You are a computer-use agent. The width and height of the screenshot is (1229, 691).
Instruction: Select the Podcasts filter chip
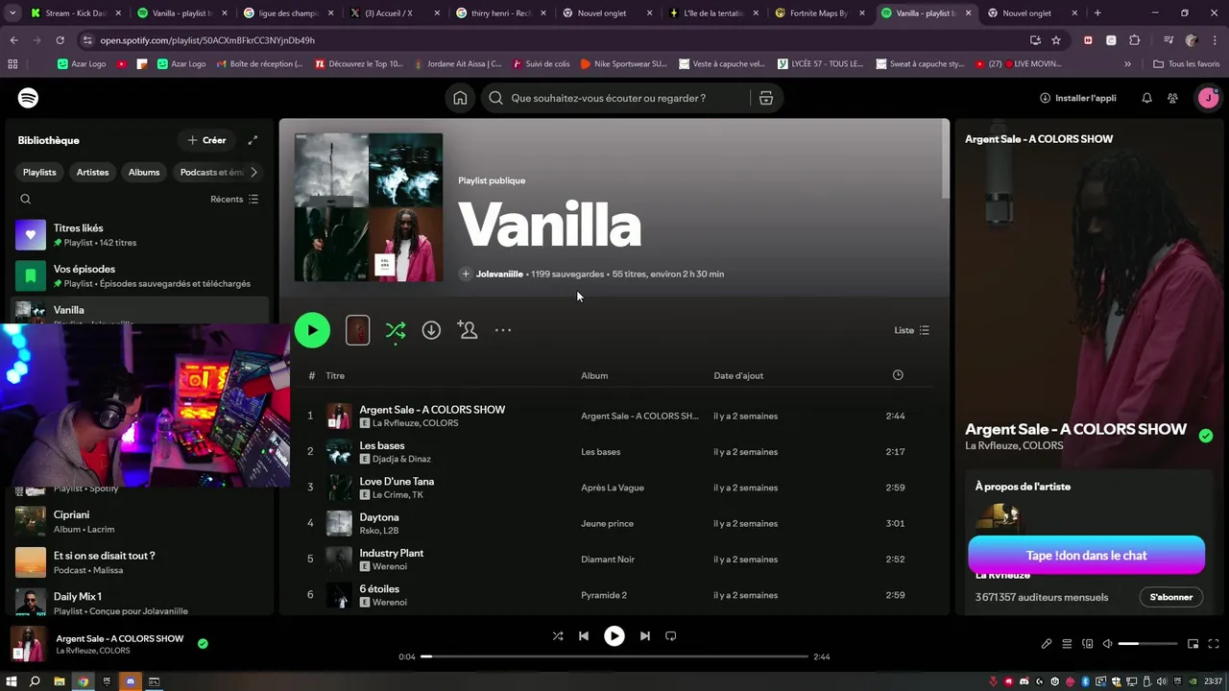point(209,172)
